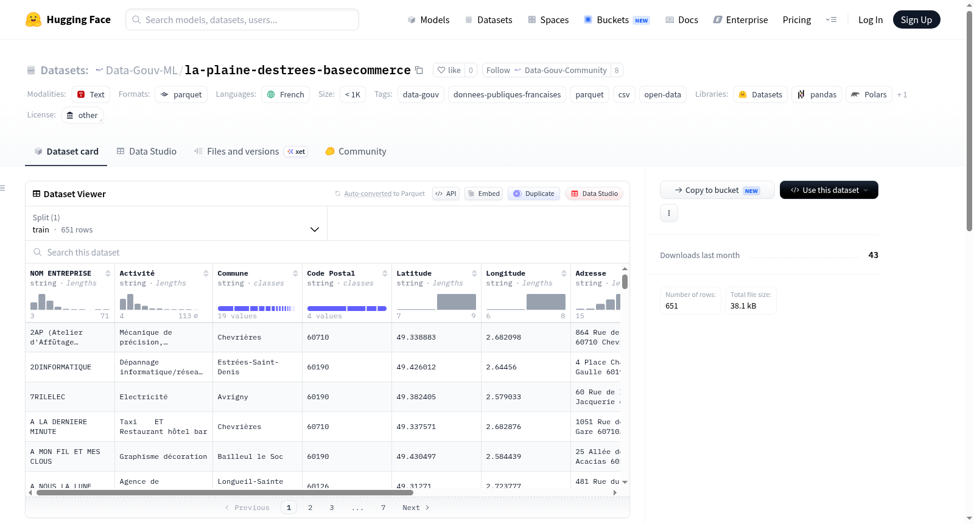Select the csv tag
This screenshot has width=974, height=524.
tap(624, 94)
